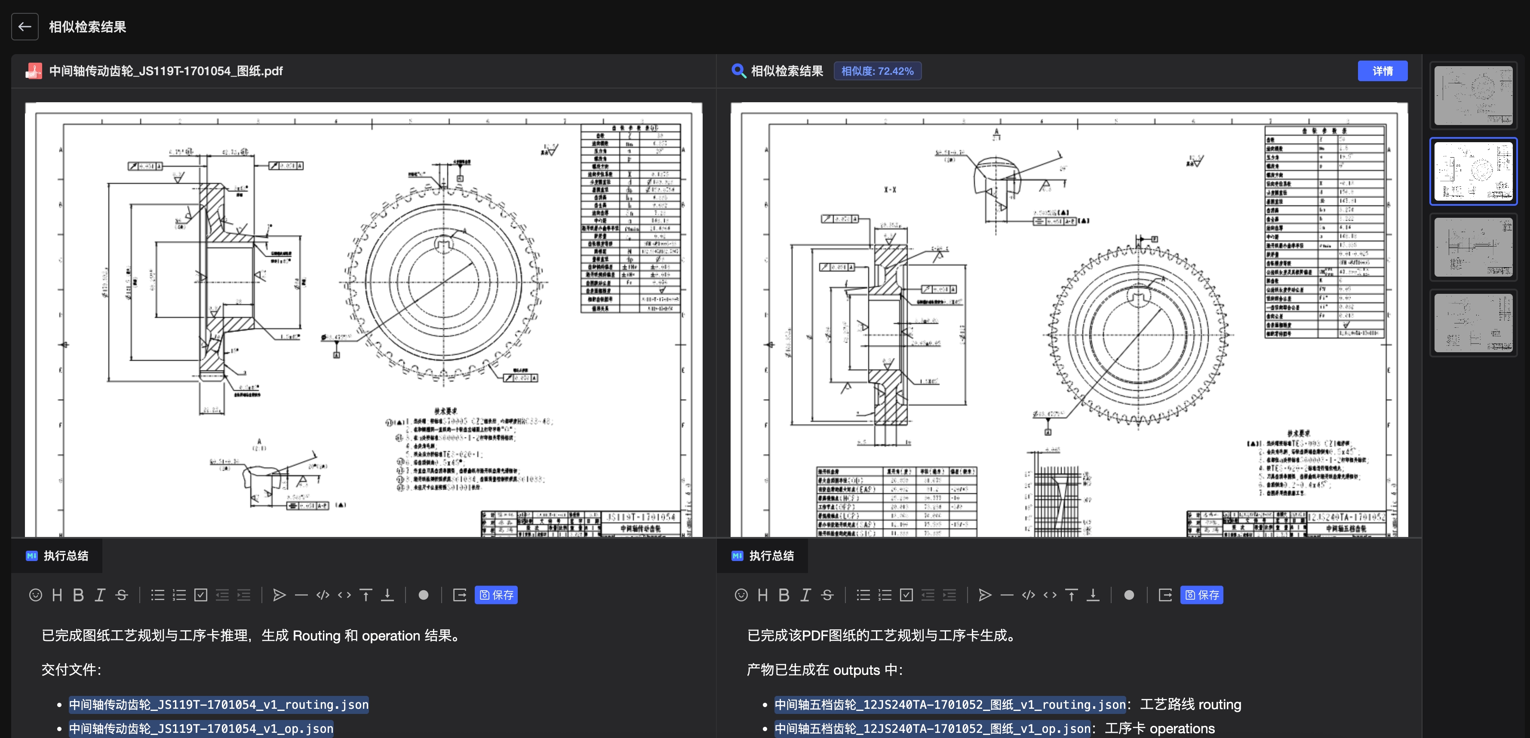Insert heading in right editor toolbar
This screenshot has width=1530, height=738.
point(762,595)
